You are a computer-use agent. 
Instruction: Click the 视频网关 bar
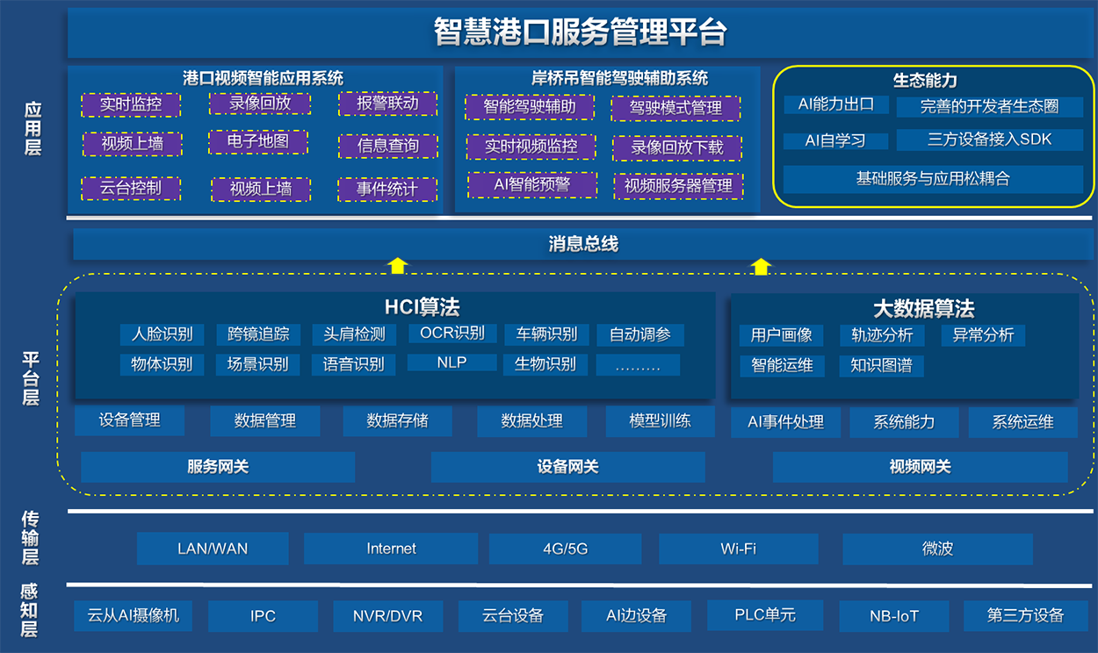click(x=921, y=467)
